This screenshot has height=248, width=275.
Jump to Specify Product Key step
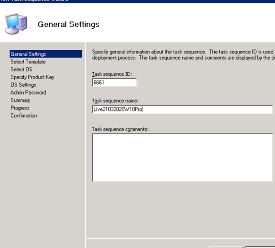(32, 77)
